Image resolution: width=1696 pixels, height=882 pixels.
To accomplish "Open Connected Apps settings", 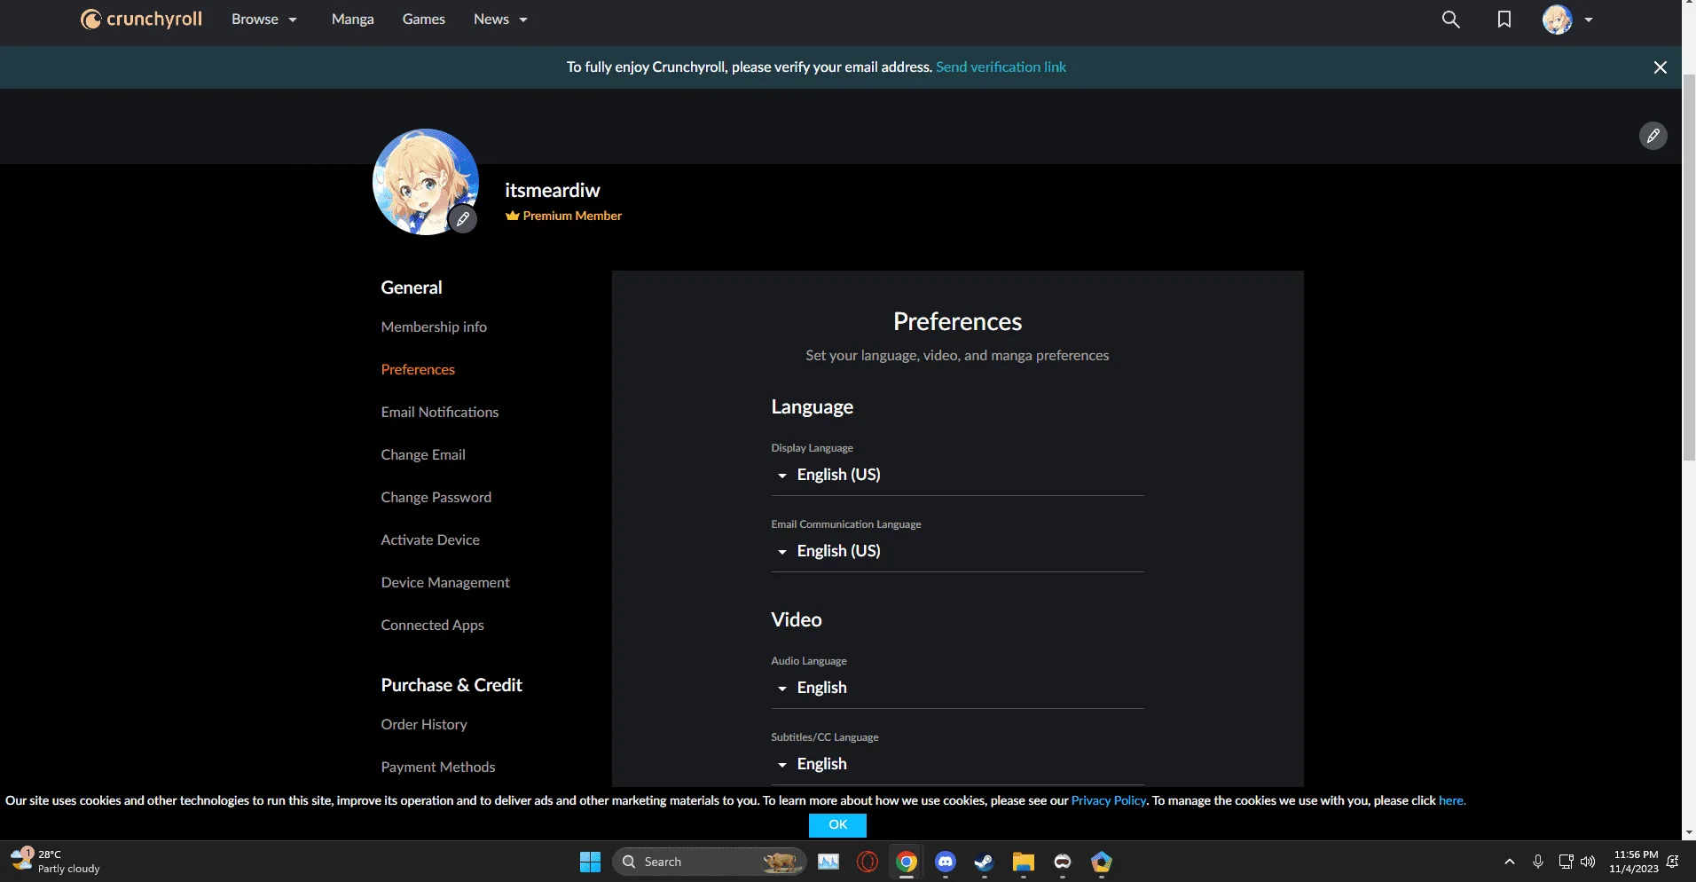I will 433,626.
